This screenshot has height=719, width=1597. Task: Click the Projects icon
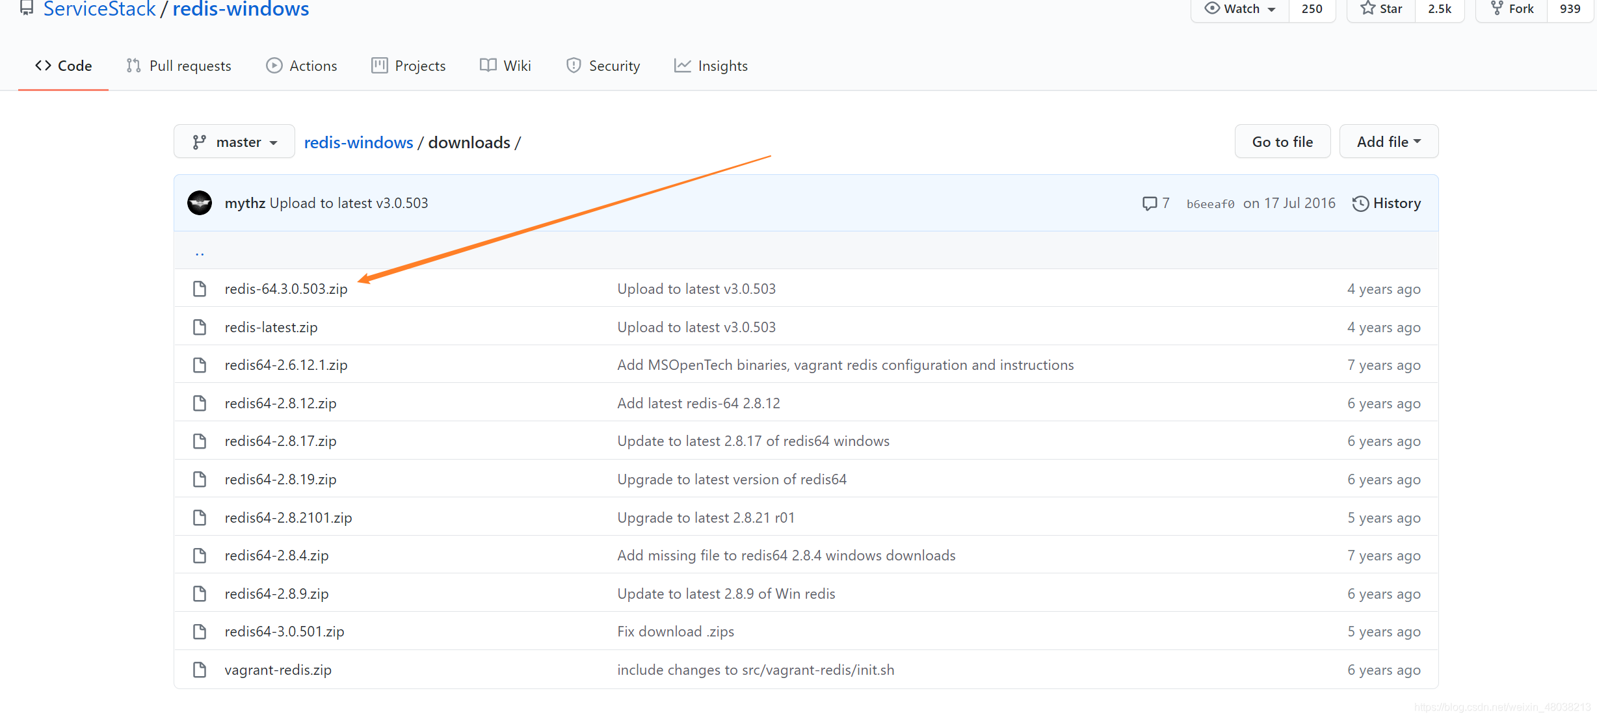(x=377, y=65)
